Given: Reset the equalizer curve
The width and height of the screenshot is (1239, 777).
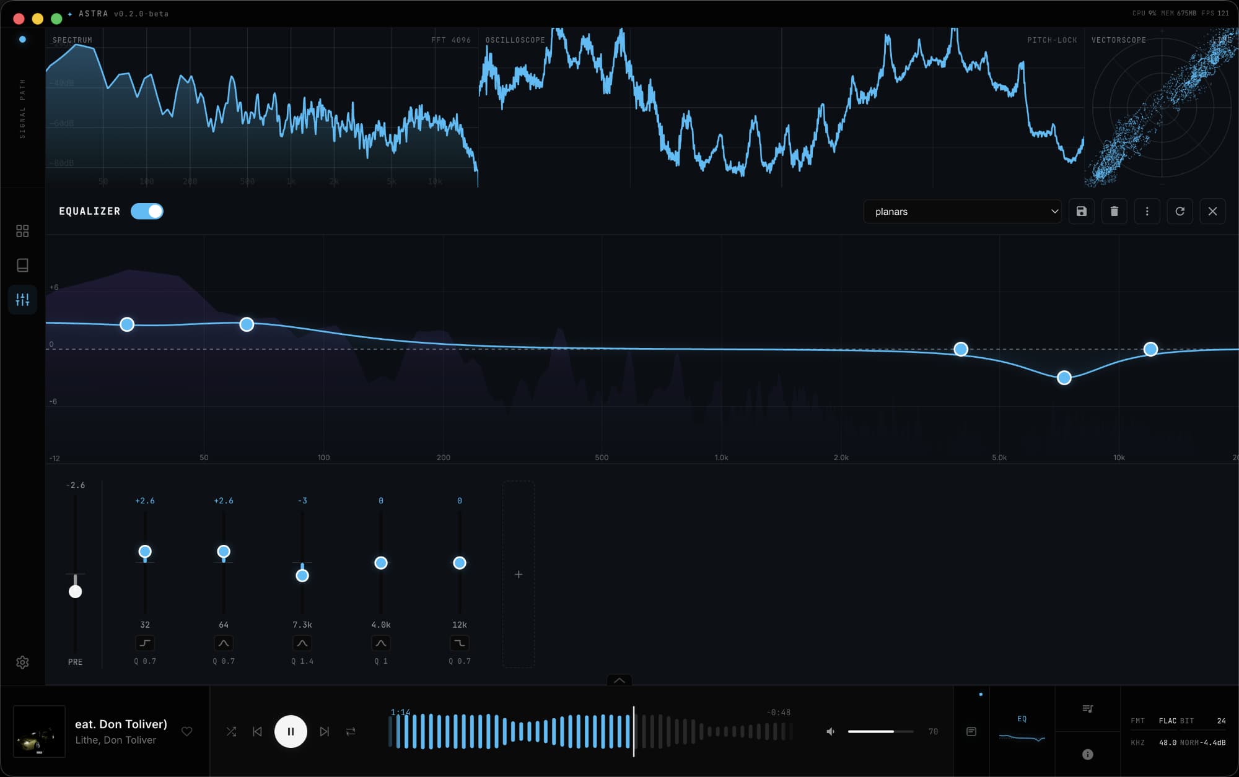Looking at the screenshot, I should 1180,211.
